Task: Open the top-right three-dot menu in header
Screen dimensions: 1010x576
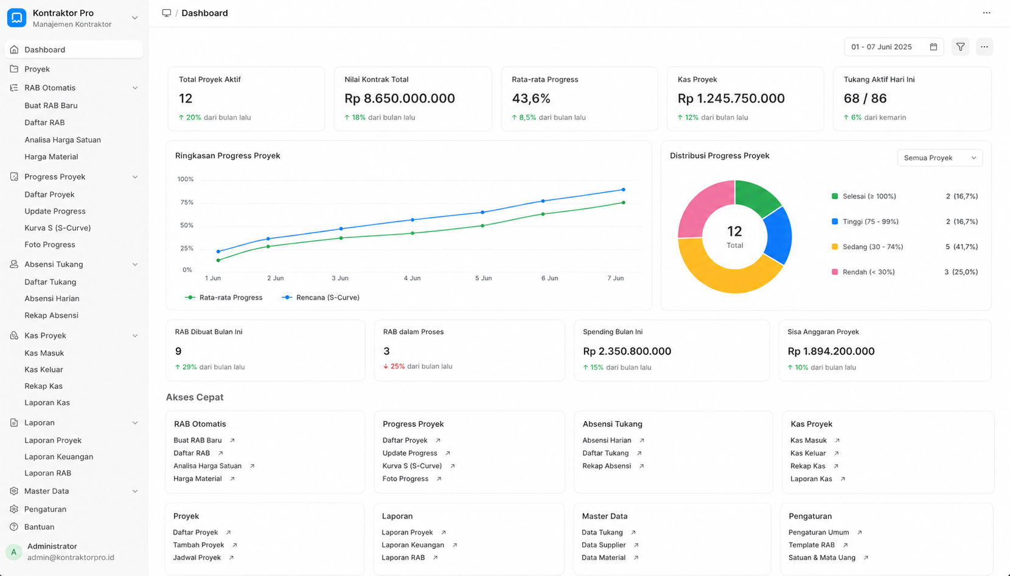Action: (986, 13)
